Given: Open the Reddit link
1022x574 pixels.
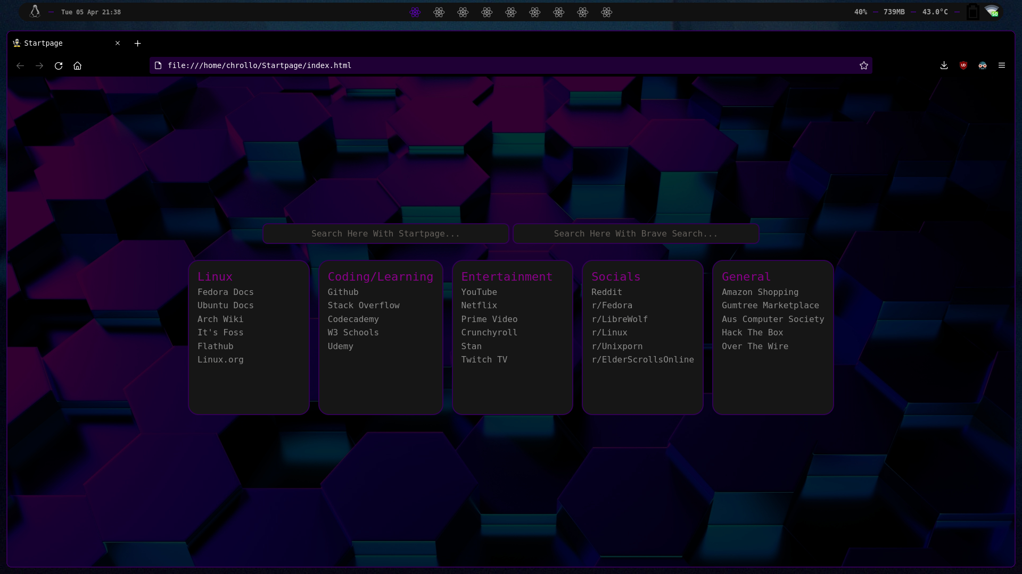Looking at the screenshot, I should [607, 292].
